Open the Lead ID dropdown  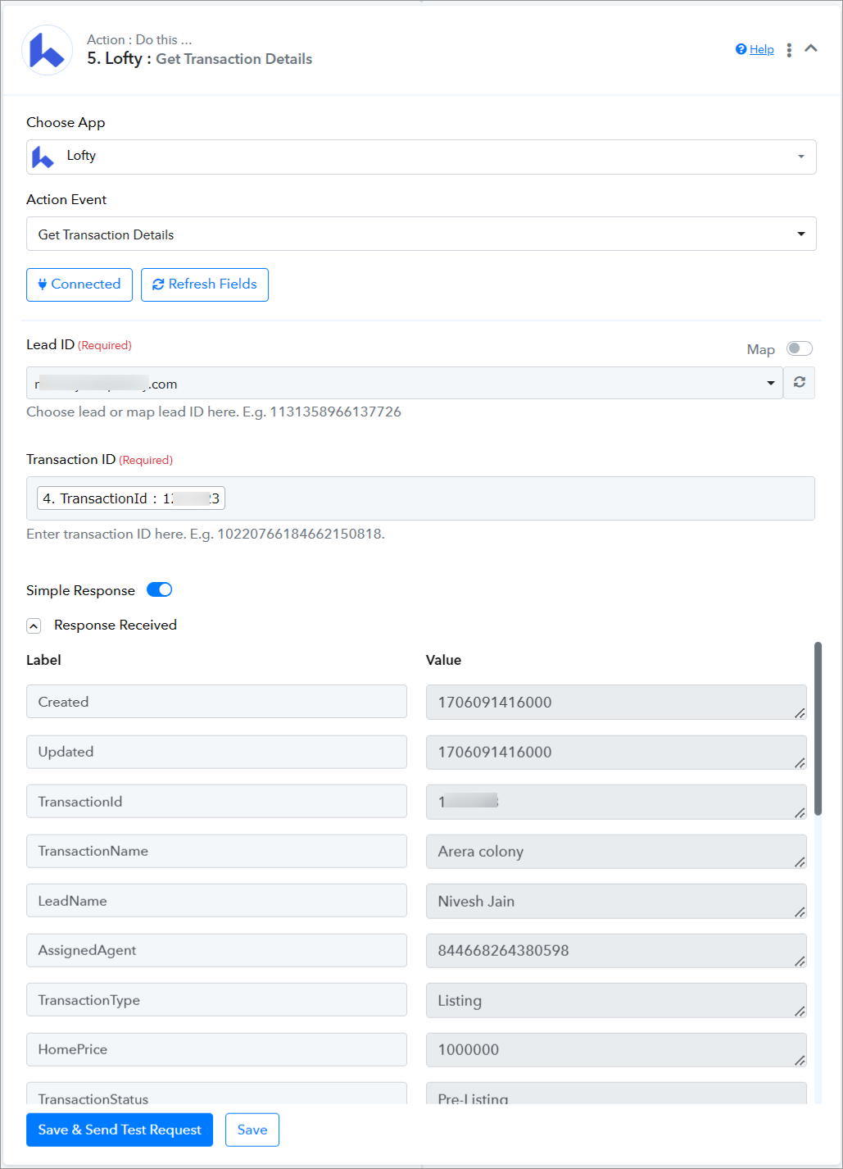[x=405, y=383]
